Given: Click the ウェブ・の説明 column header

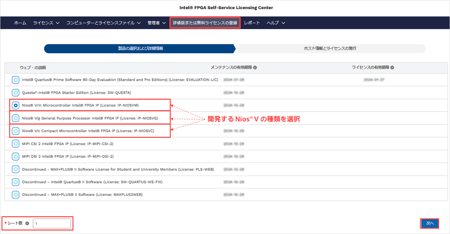Looking at the screenshot, I should 33,68.
